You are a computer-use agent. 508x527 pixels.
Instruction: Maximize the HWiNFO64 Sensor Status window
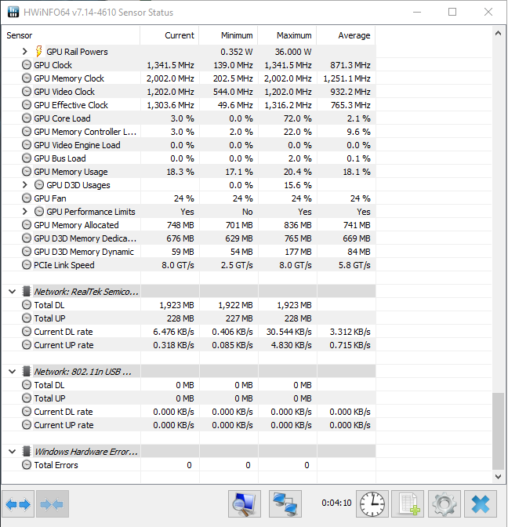point(452,12)
